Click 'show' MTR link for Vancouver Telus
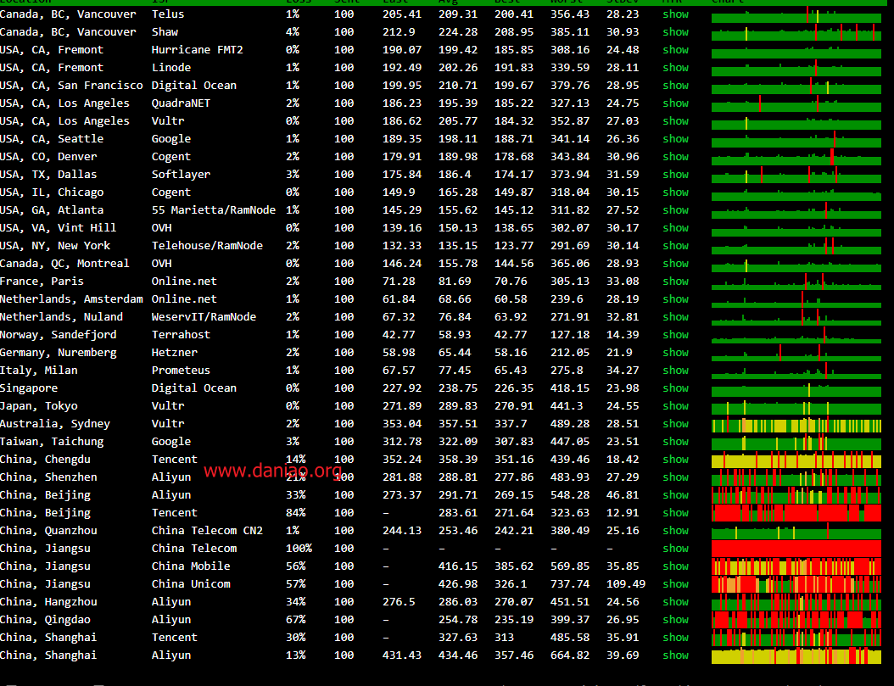This screenshot has width=894, height=686. pyautogui.click(x=676, y=14)
